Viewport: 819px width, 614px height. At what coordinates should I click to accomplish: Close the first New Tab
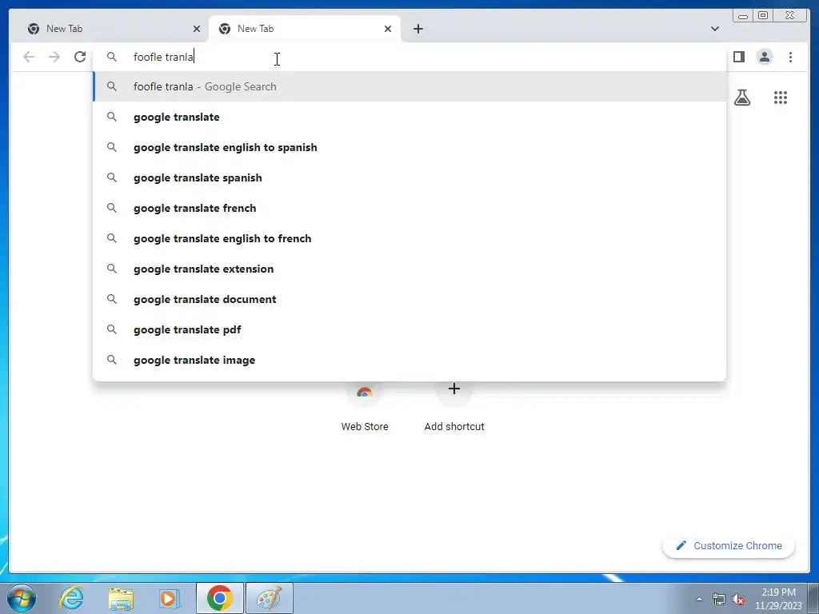[197, 29]
